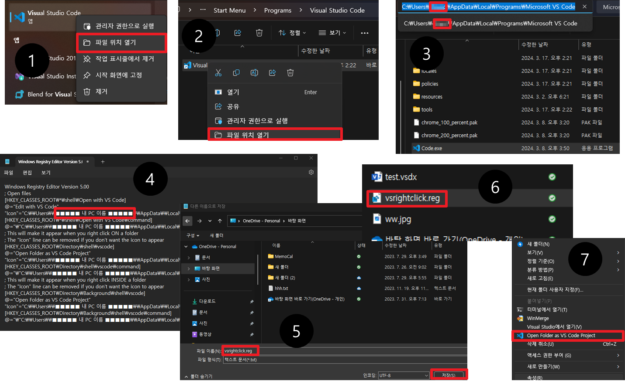Open Notepad '파일' menu
The height and width of the screenshot is (381, 625).
tap(9, 173)
